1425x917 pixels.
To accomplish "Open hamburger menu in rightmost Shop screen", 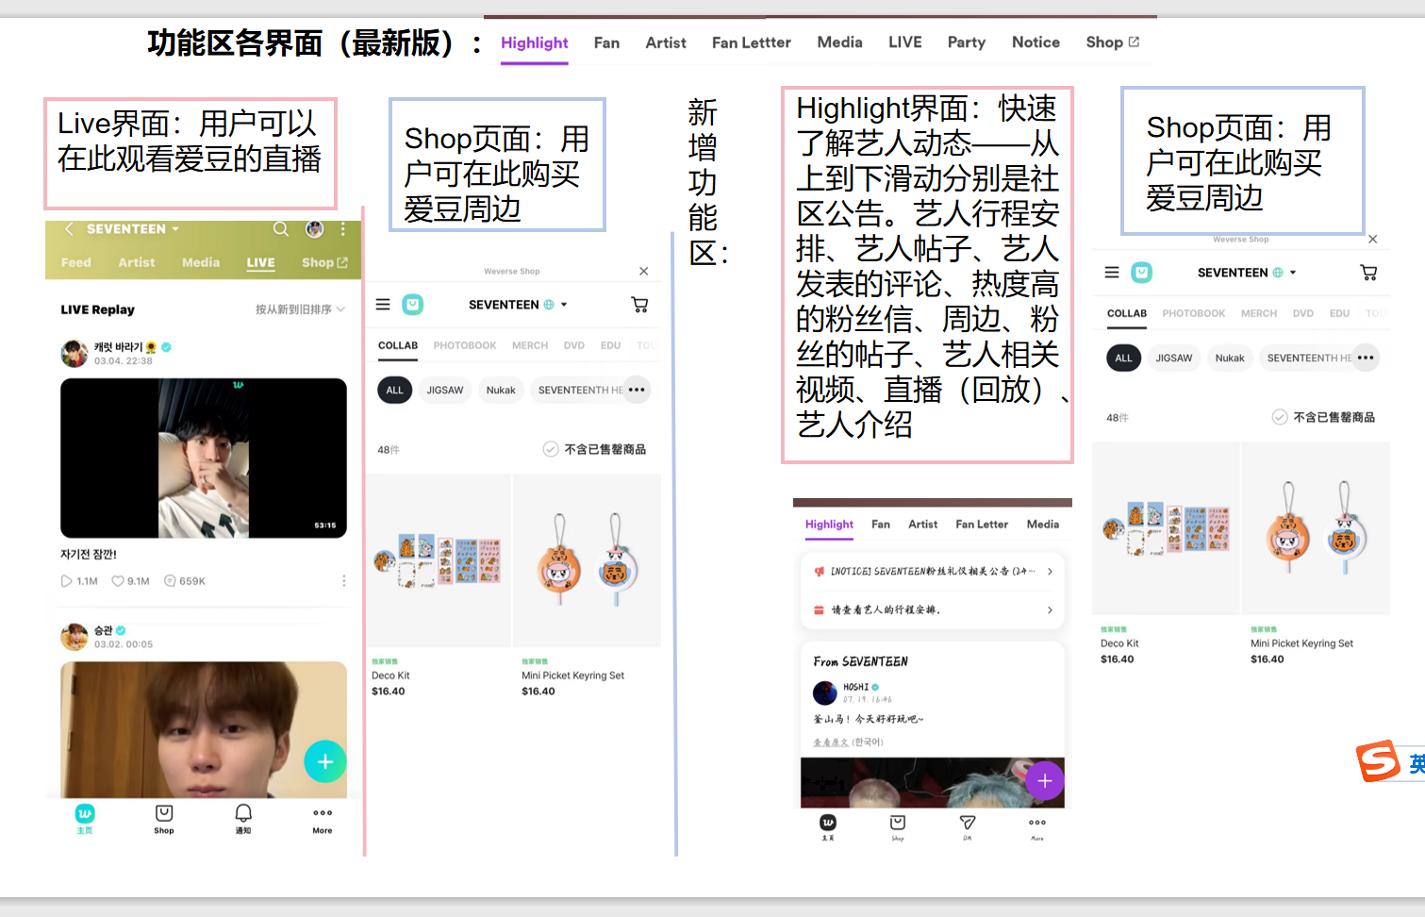I will coord(1112,273).
